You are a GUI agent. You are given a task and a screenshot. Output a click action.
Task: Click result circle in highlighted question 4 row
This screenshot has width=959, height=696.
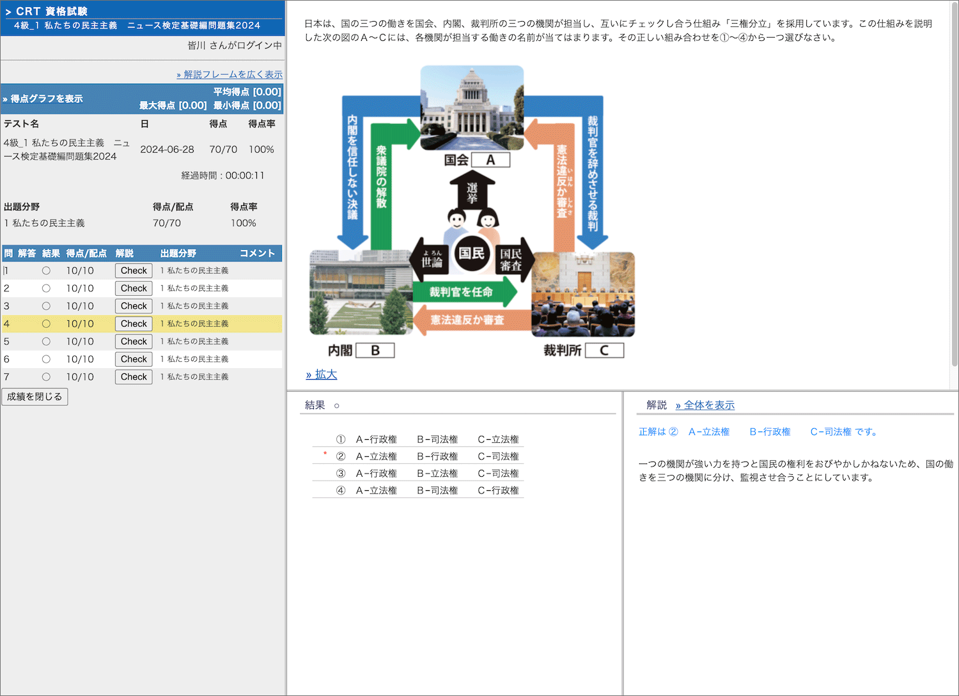(46, 324)
